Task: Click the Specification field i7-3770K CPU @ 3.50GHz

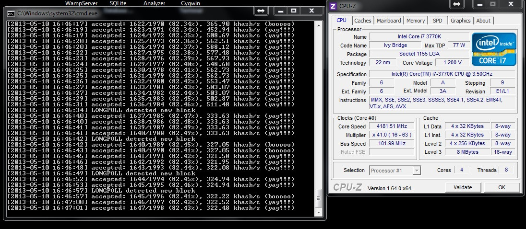Action: (x=442, y=74)
